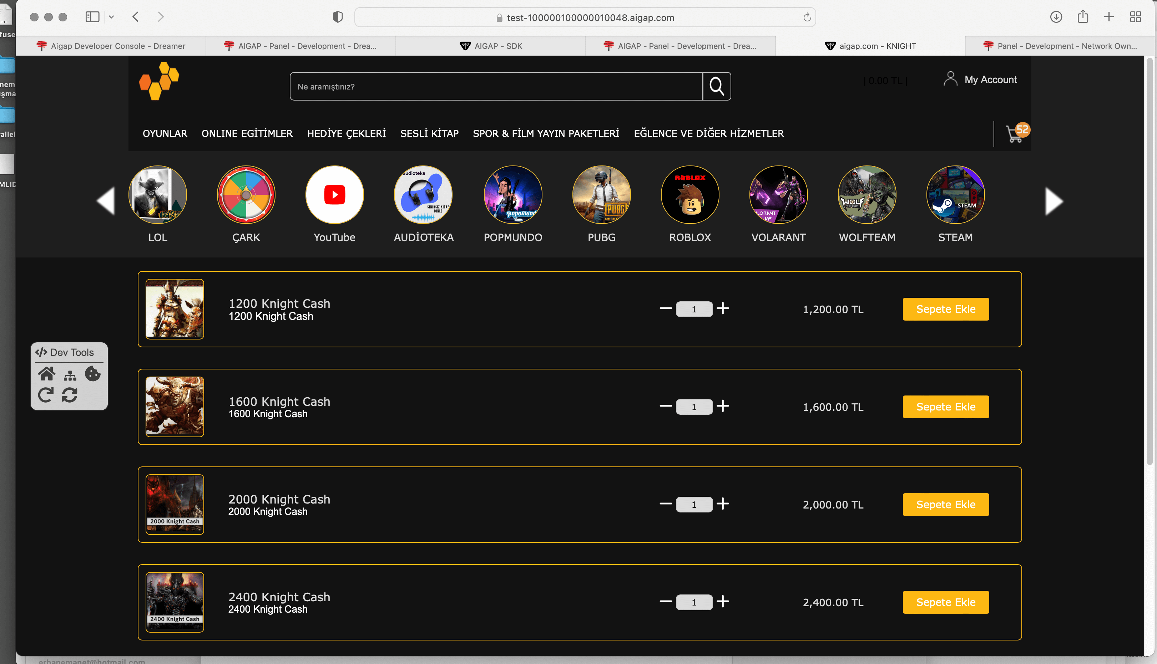This screenshot has height=664, width=1157.
Task: Increase quantity for 2400 Knight Cash
Action: click(722, 602)
